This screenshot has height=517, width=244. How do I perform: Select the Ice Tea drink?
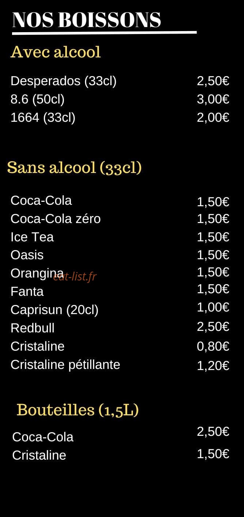point(32,237)
